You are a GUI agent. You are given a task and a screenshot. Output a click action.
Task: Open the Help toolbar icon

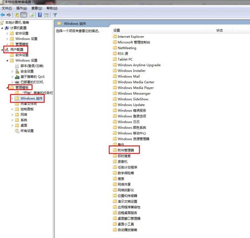click(x=40, y=15)
